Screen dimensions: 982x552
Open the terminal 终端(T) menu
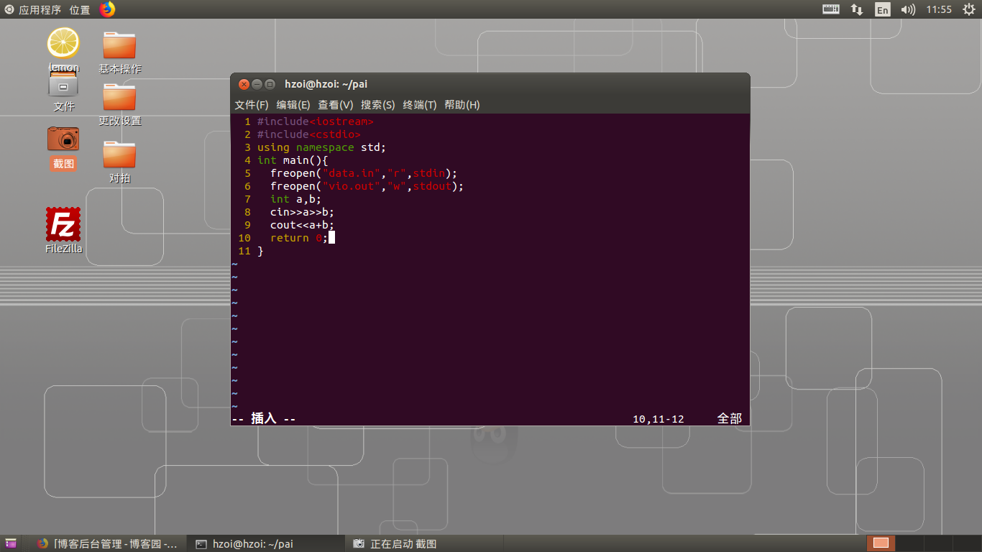420,105
